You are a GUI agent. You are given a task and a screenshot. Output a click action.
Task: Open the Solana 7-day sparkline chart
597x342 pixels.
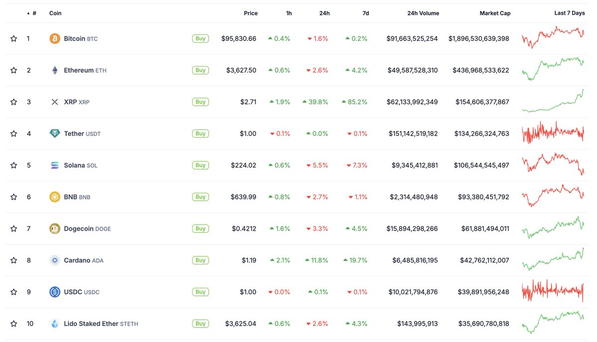(x=553, y=164)
